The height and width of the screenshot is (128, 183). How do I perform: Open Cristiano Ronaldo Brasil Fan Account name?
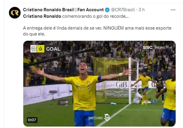63,10
